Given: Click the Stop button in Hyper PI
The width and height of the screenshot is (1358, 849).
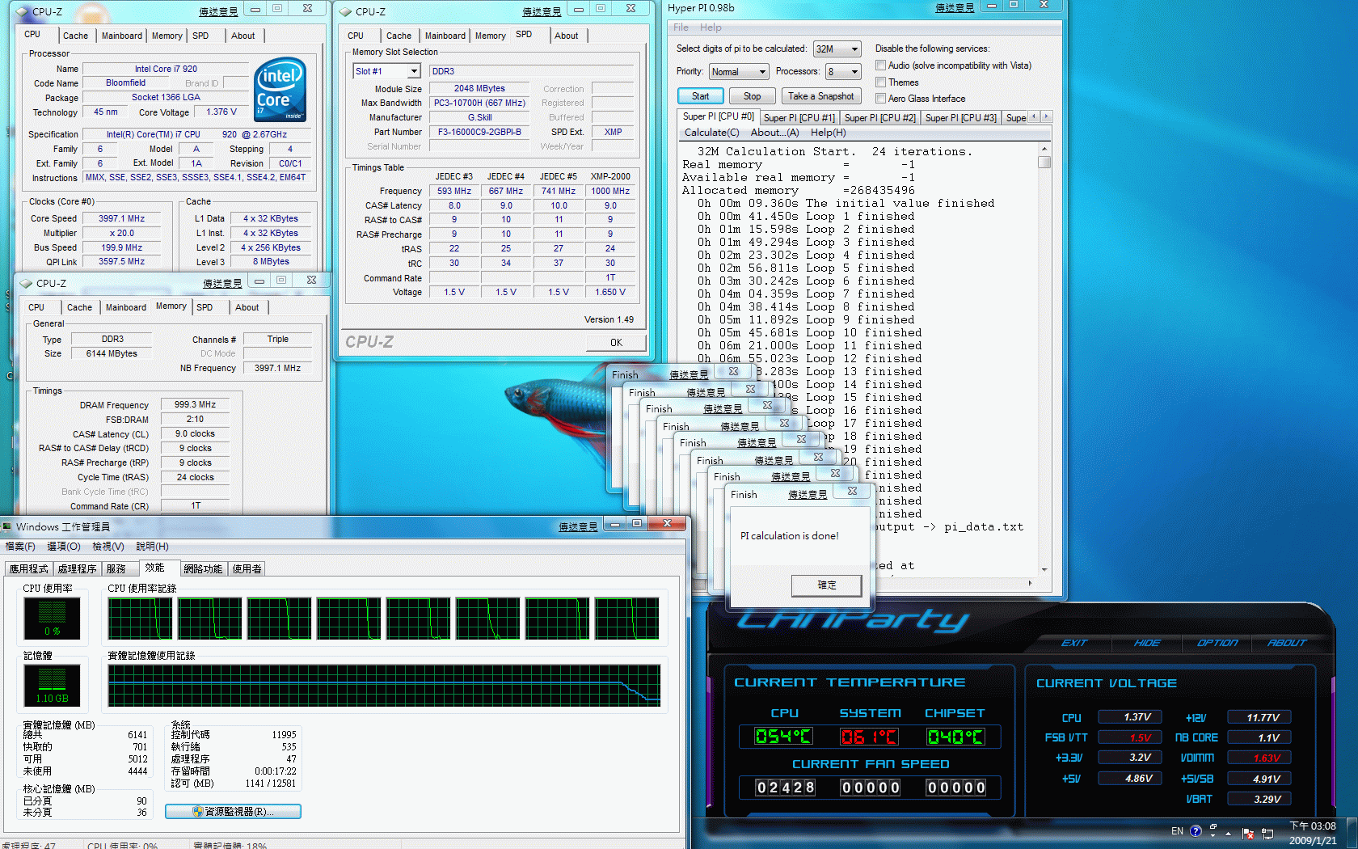Looking at the screenshot, I should pos(752,96).
